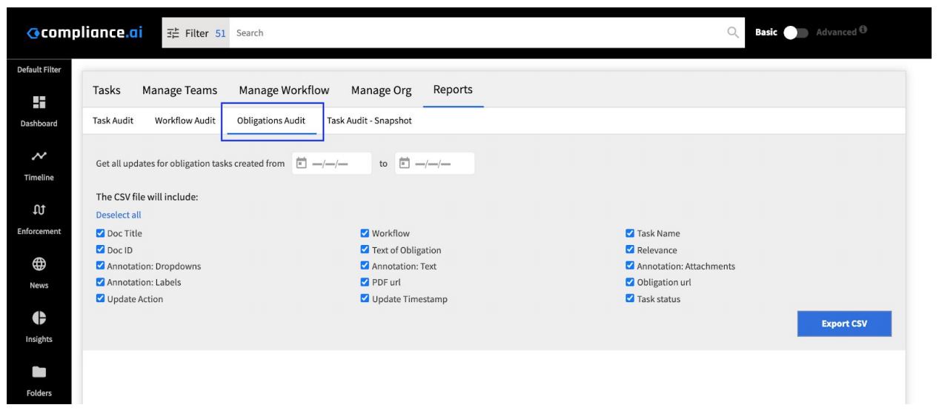The width and height of the screenshot is (939, 419).
Task: Click the end date input field
Action: (434, 163)
